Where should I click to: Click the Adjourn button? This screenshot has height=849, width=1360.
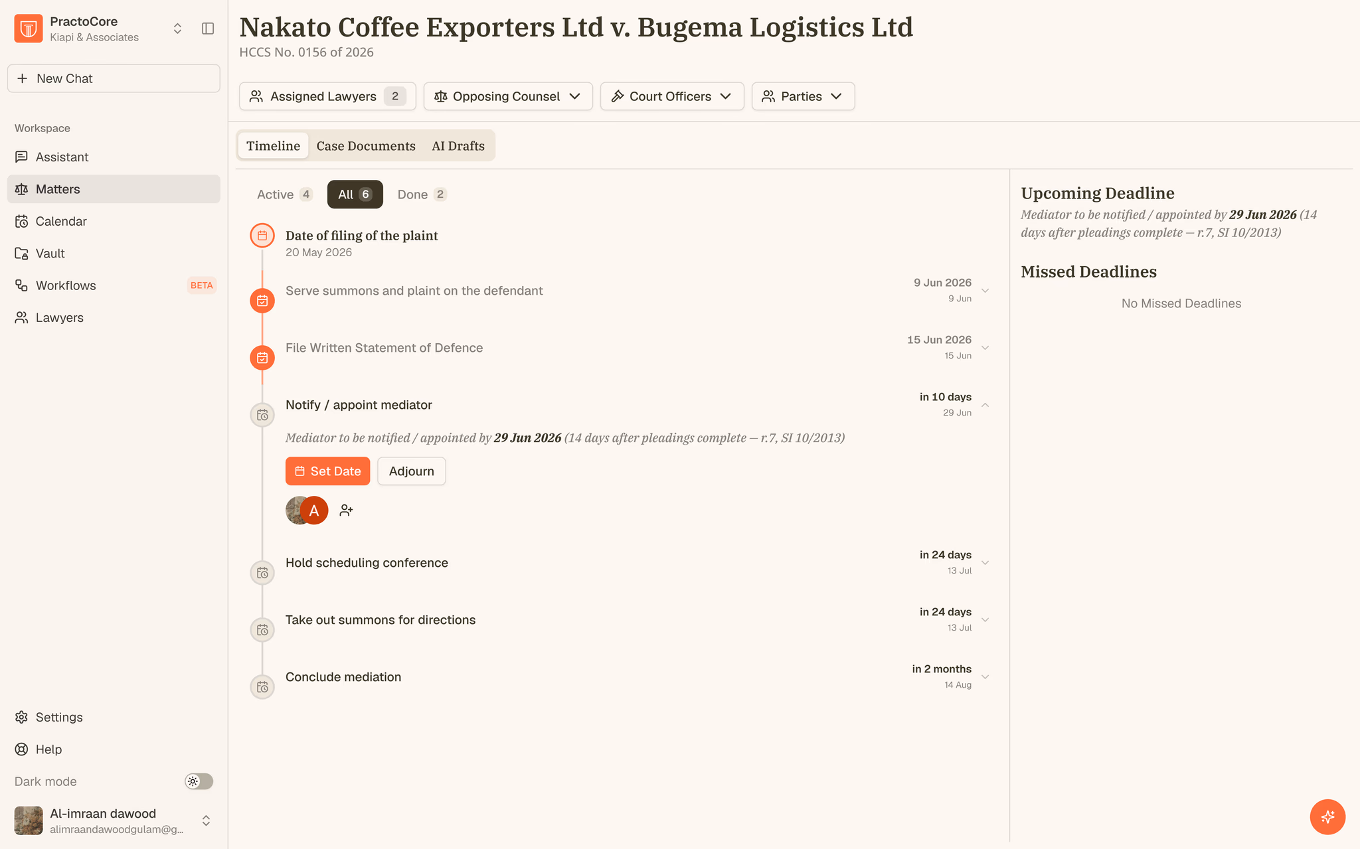coord(412,471)
